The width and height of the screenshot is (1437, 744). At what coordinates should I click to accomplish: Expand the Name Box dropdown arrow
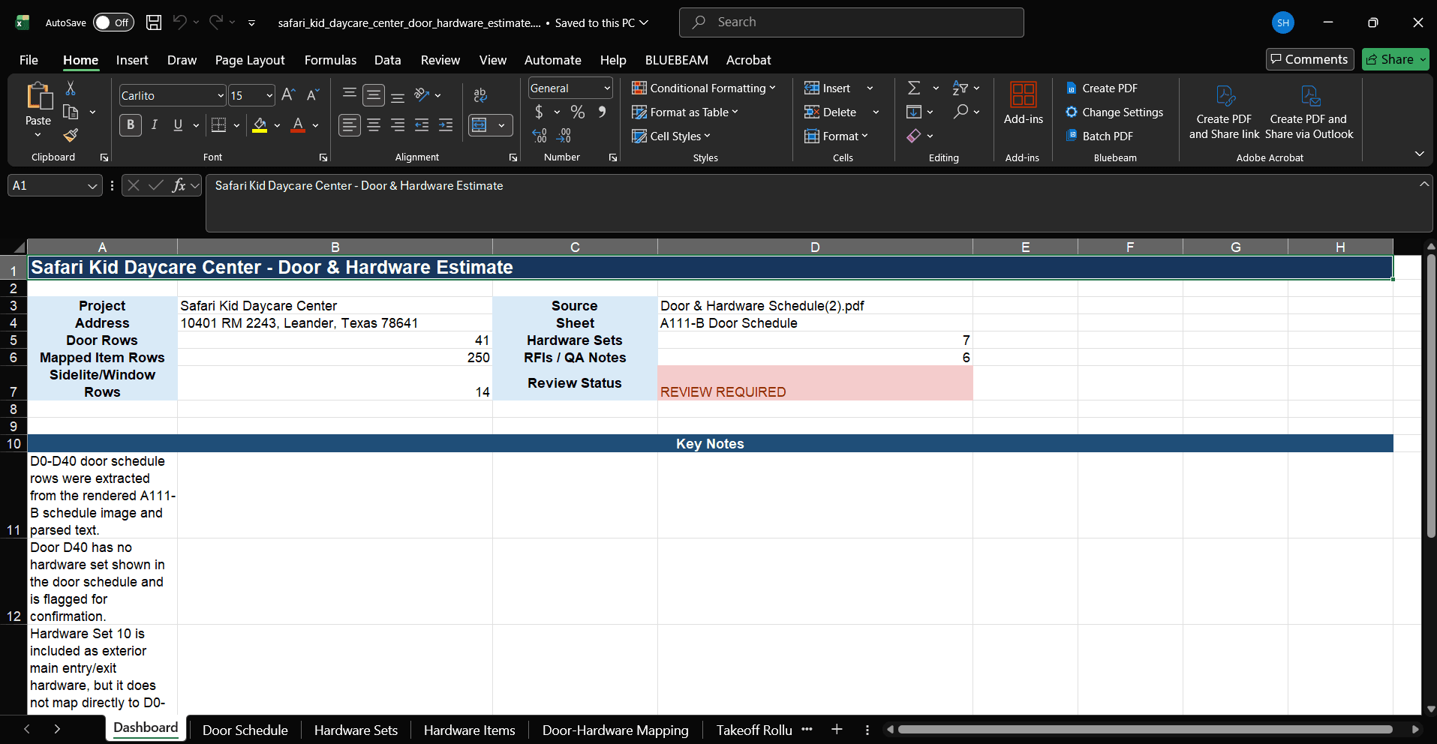pyautogui.click(x=92, y=186)
